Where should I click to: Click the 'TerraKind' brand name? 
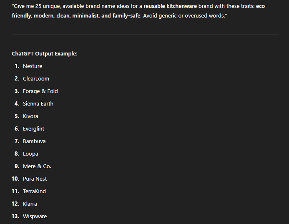coord(34,191)
